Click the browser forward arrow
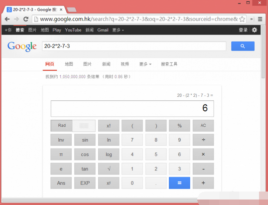268x205 pixels. (16, 19)
